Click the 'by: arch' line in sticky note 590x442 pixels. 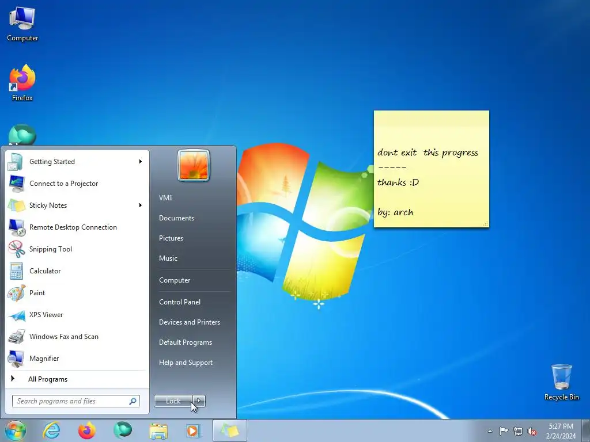pos(395,212)
